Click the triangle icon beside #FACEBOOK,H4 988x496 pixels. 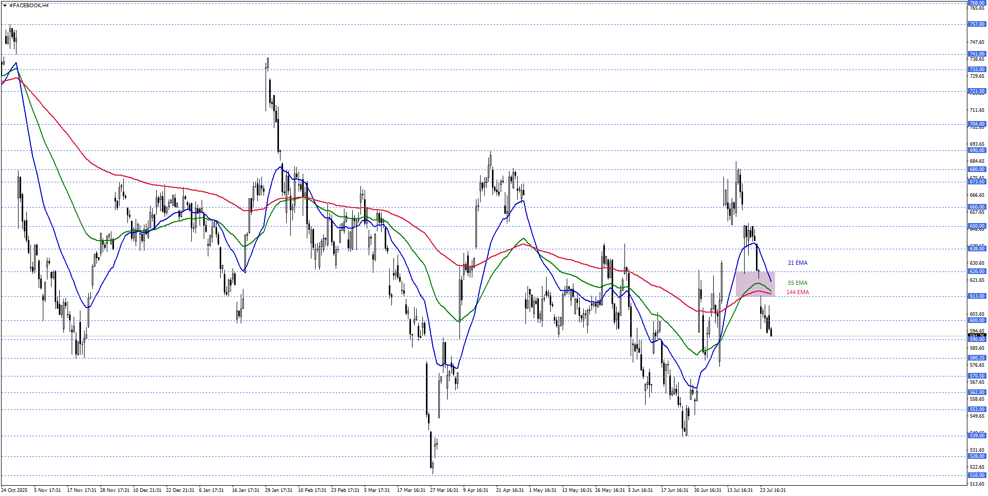click(5, 6)
